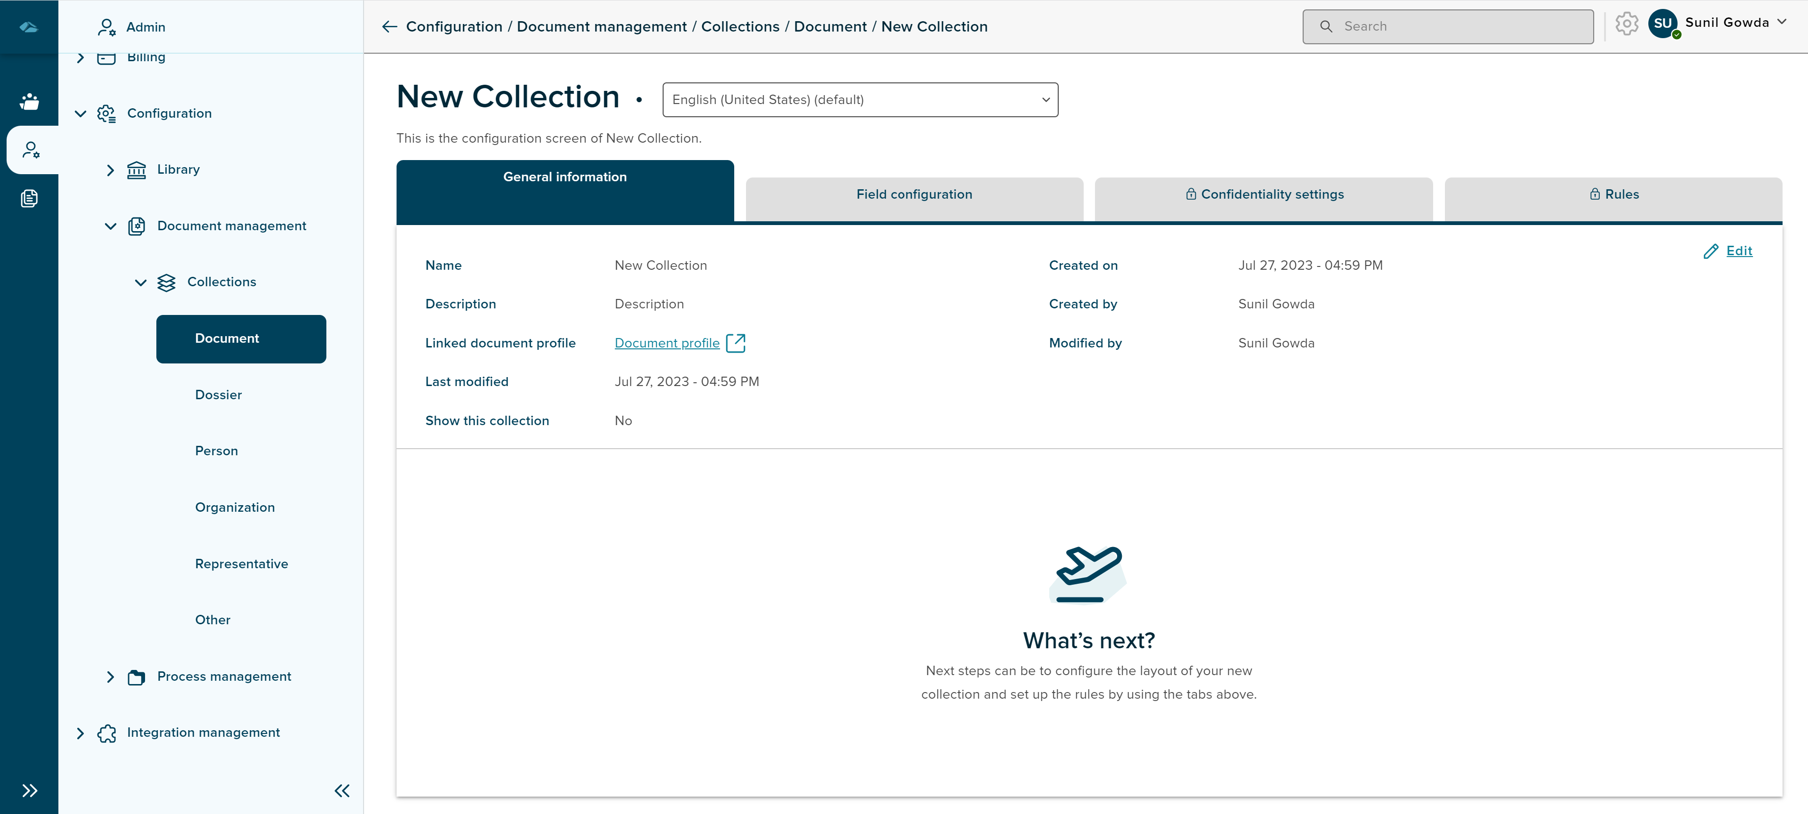Collapse the Collections tree node
The image size is (1808, 814).
tap(140, 283)
